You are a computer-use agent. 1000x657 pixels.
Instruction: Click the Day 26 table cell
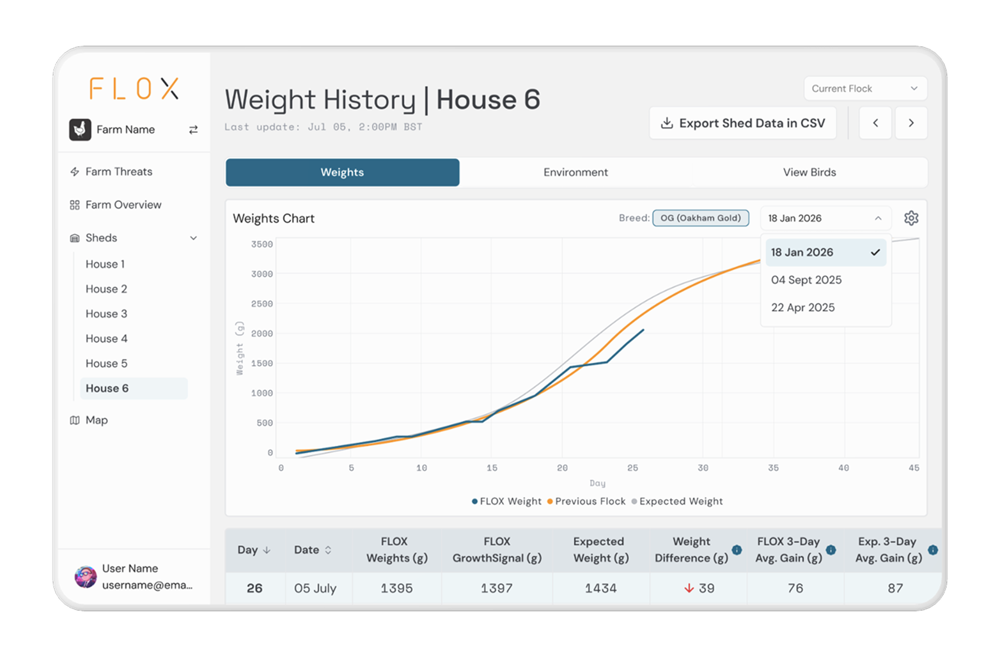pyautogui.click(x=254, y=588)
